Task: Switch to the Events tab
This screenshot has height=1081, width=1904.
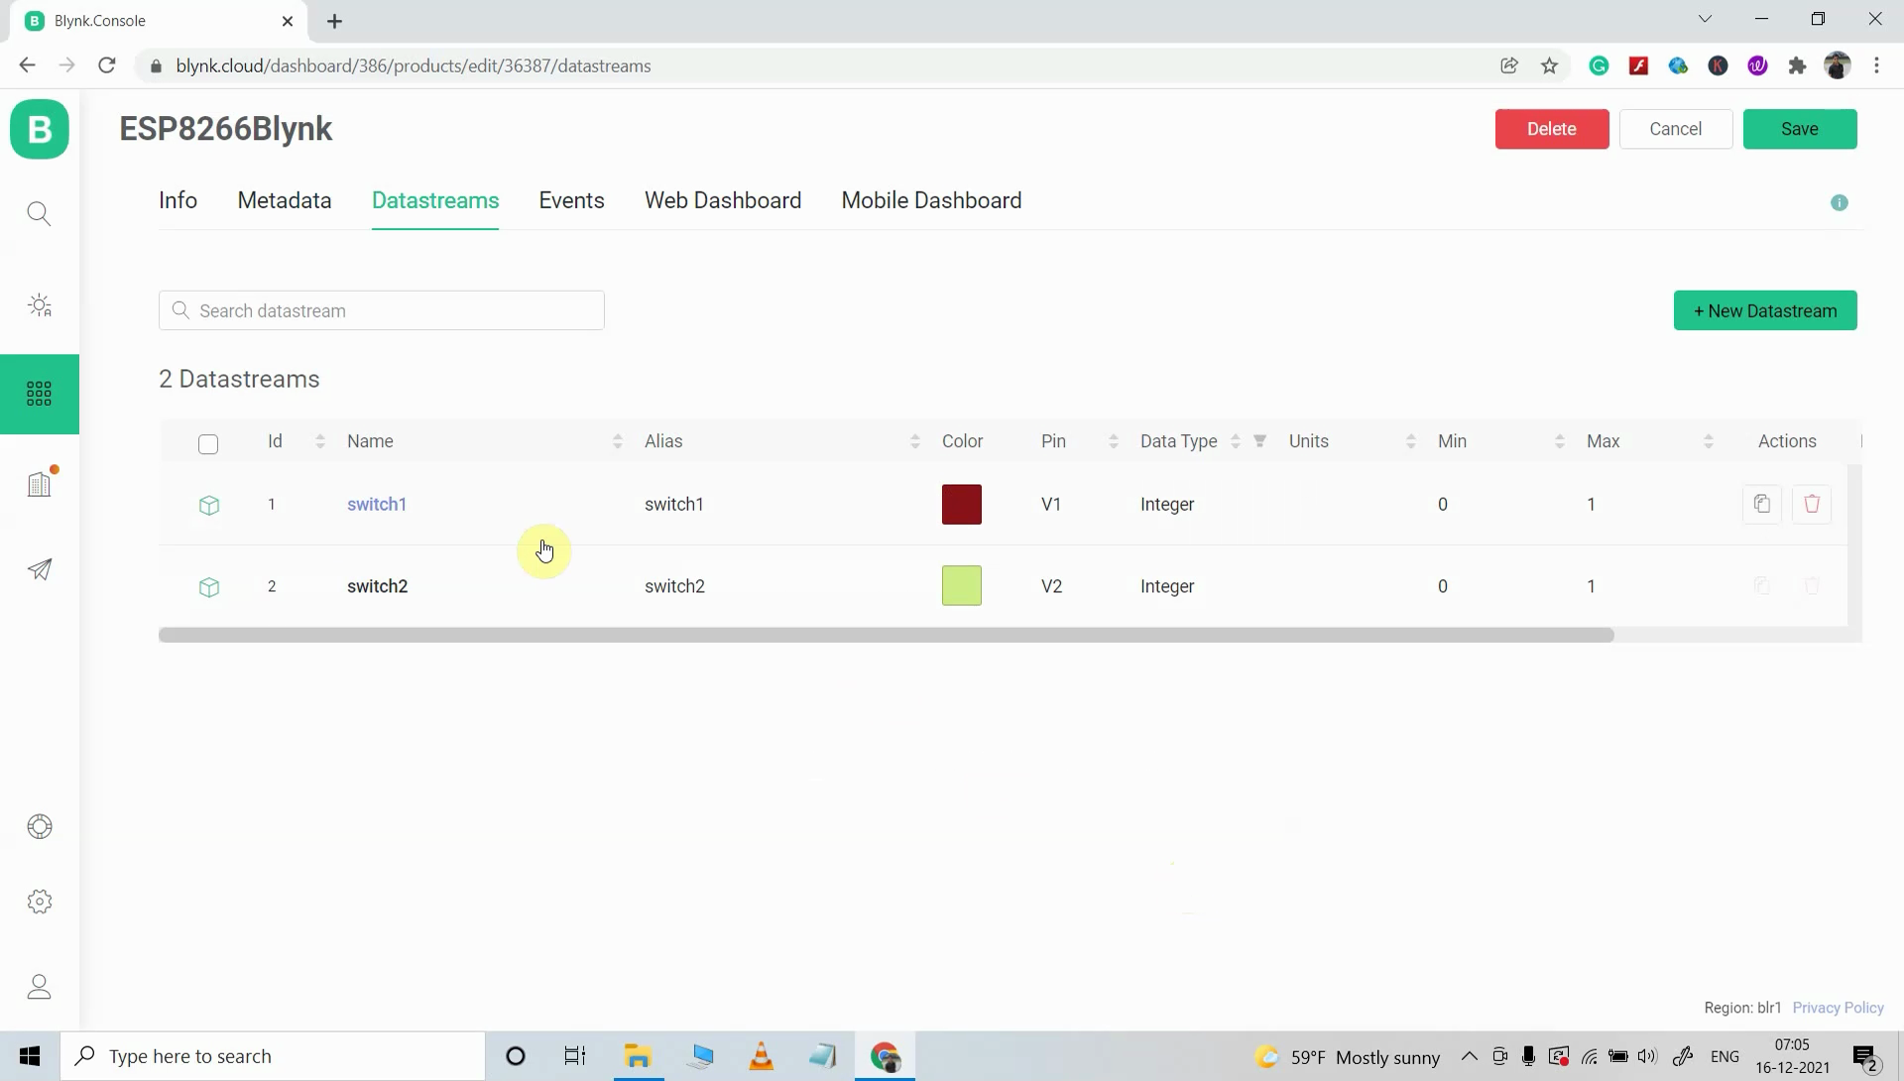Action: (571, 200)
